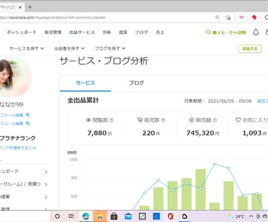Click the tallest green chart bar
Screen dimensions: 268x222
pos(200,189)
